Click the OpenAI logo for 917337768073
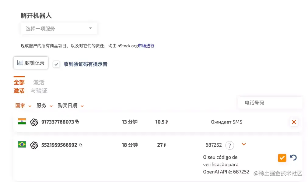Viewport: 308px width, 182px height. tap(34, 122)
